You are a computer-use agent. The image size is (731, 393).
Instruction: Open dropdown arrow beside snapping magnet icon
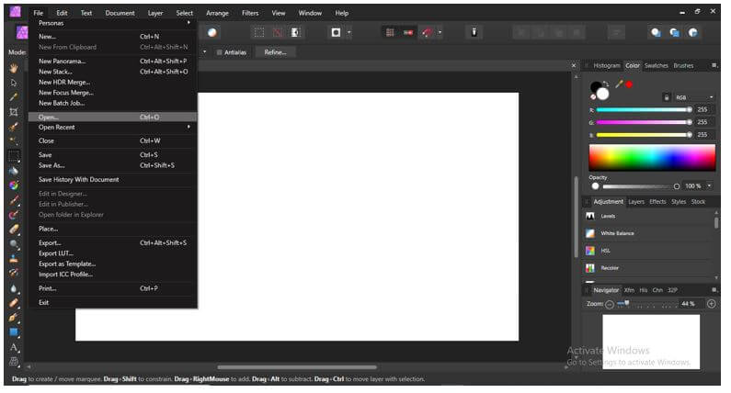pyautogui.click(x=440, y=32)
